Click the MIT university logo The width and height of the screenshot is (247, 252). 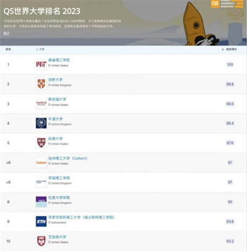[41, 64]
